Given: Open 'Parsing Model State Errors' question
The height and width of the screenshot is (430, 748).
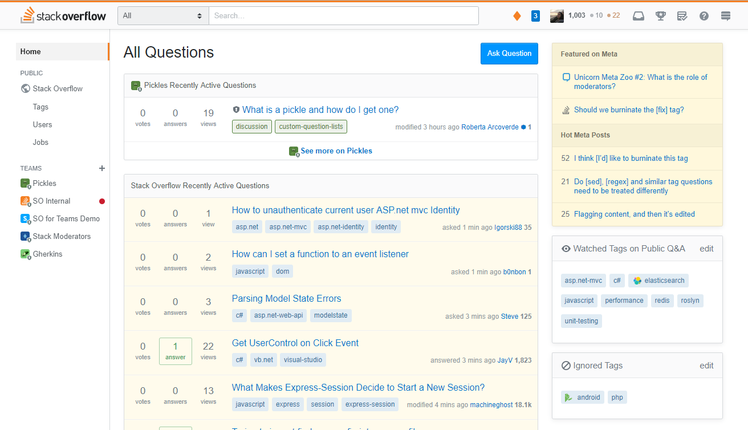Looking at the screenshot, I should click(x=286, y=299).
